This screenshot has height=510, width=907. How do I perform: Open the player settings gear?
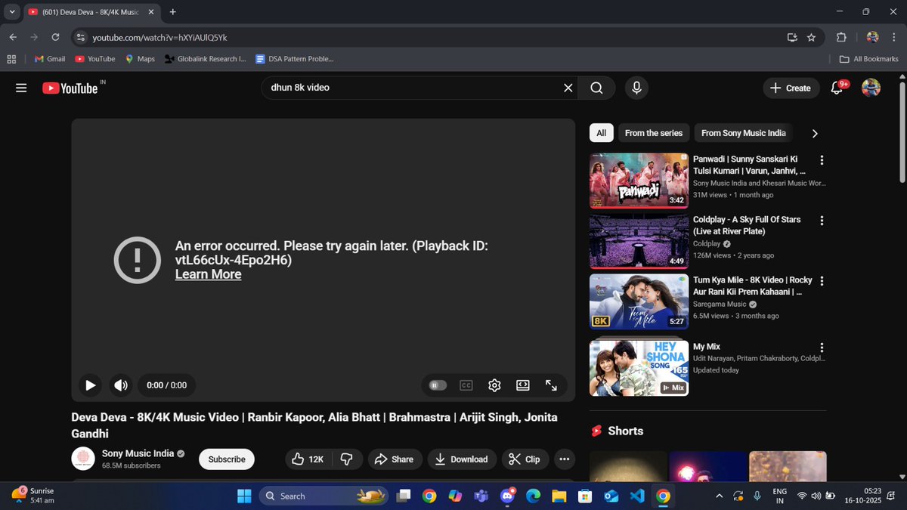[494, 385]
